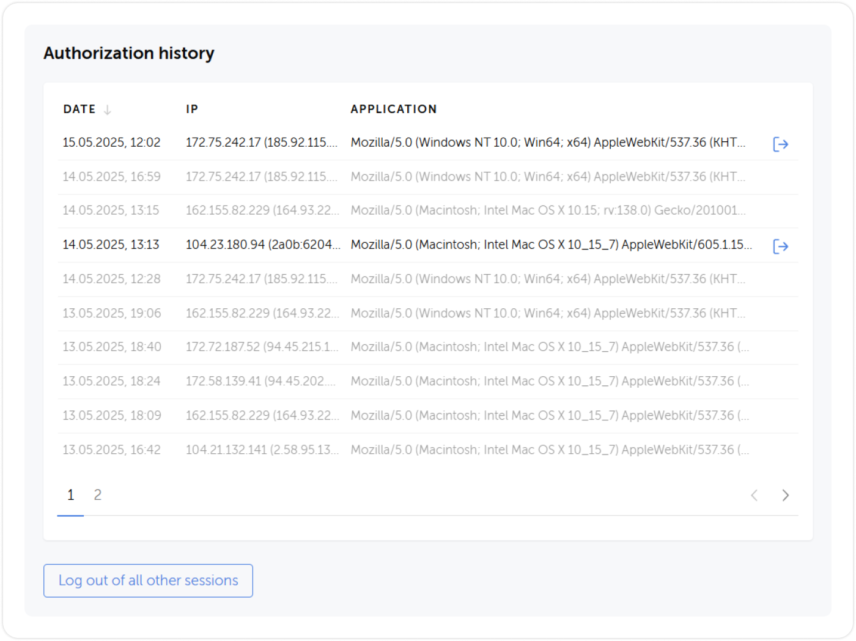Open pagination page 1
Viewport: 856px width, 641px height.
coord(71,495)
